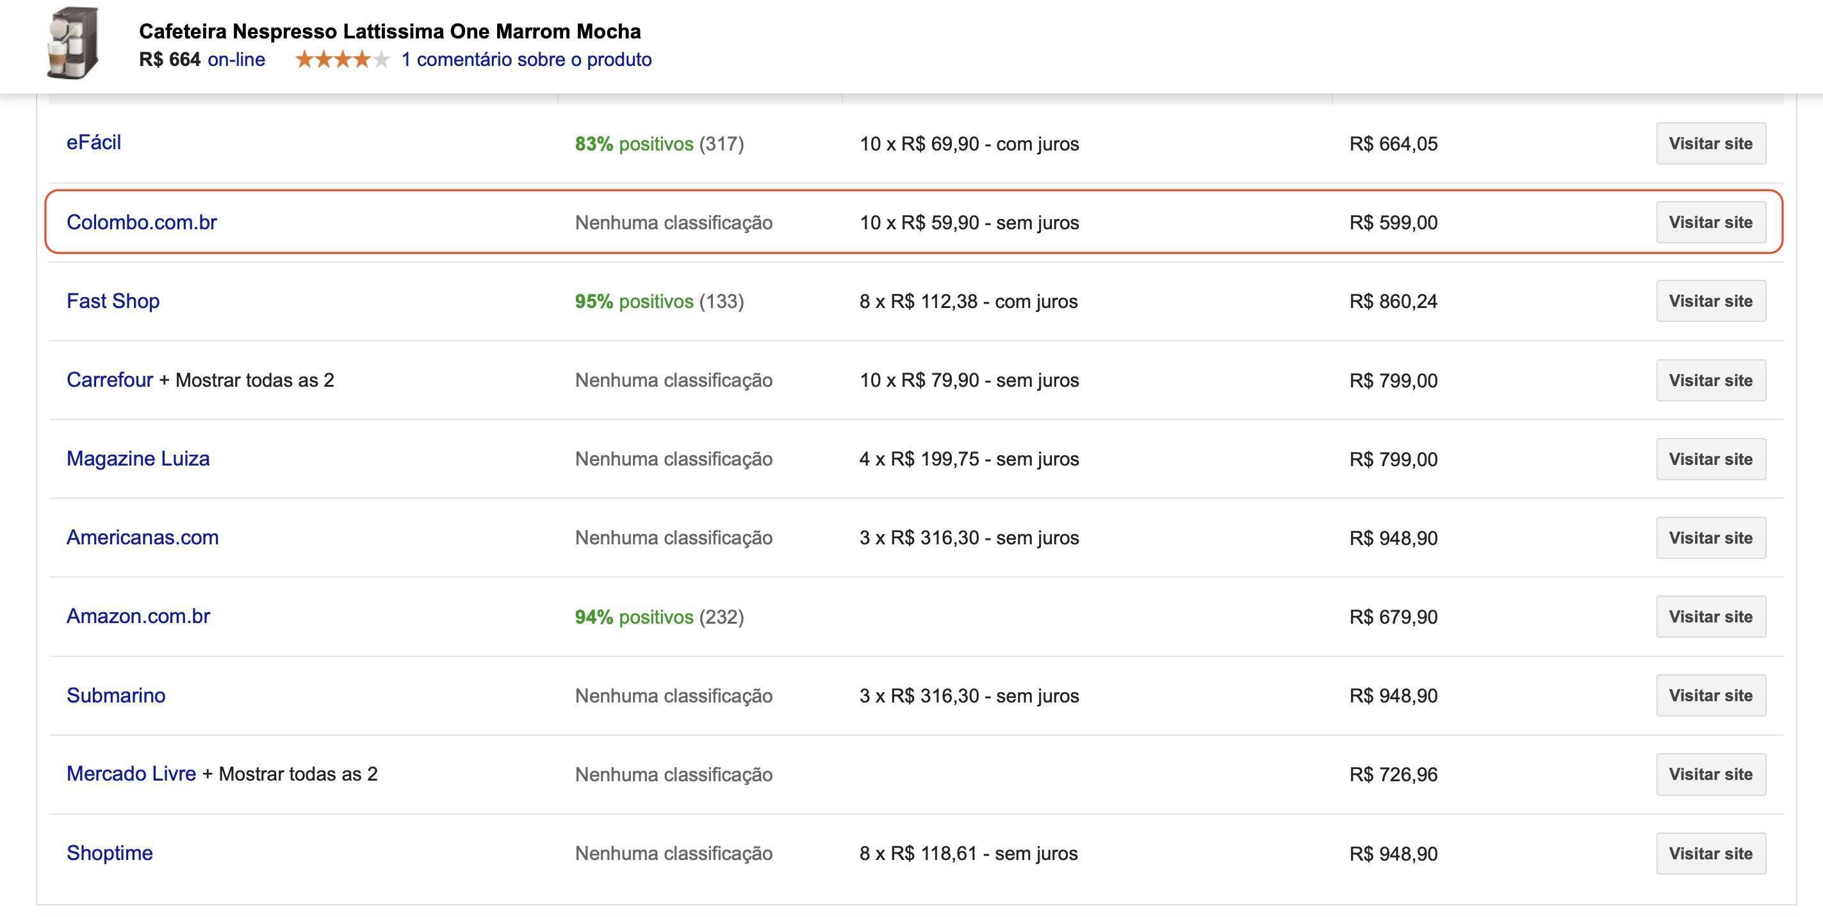The height and width of the screenshot is (917, 1823).
Task: Click 'Visitar site' for eFácil
Action: pos(1710,143)
